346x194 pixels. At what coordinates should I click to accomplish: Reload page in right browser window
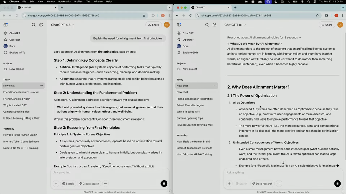(190, 16)
